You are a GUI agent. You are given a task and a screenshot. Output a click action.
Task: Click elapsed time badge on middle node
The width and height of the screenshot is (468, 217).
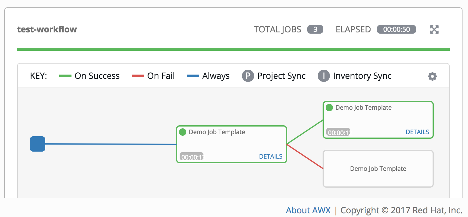[x=192, y=157]
